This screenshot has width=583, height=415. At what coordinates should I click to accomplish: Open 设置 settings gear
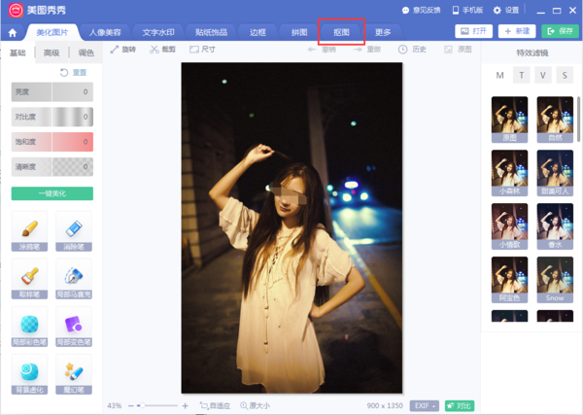click(x=505, y=11)
